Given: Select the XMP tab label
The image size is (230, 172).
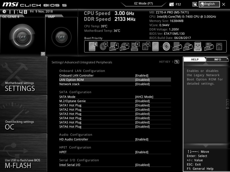Looking at the screenshot, I should click(x=51, y=17).
